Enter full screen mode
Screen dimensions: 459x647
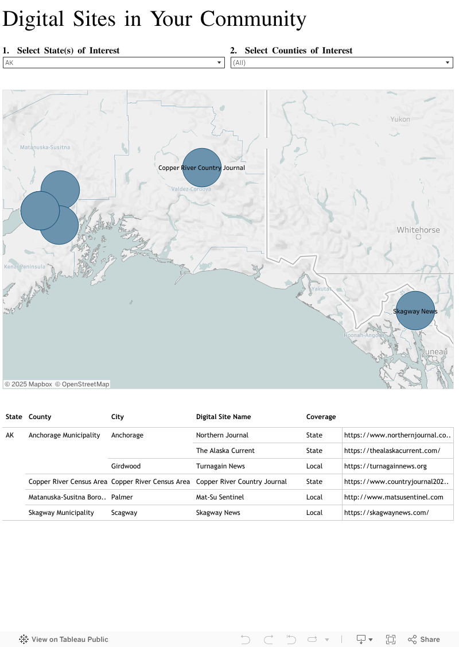391,640
